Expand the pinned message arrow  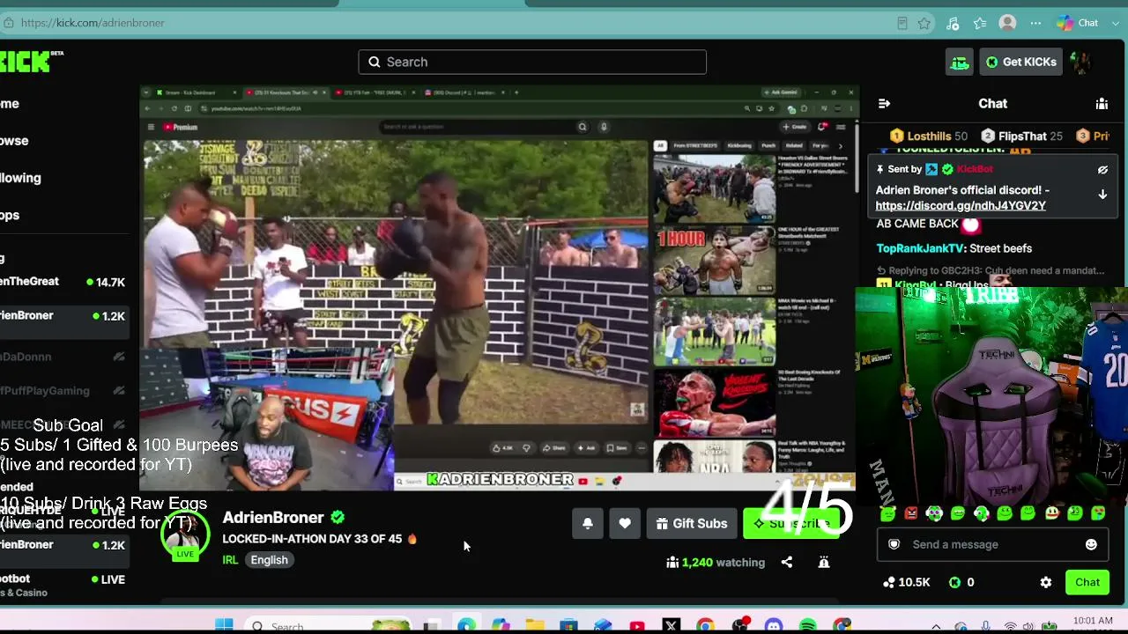tap(1102, 195)
